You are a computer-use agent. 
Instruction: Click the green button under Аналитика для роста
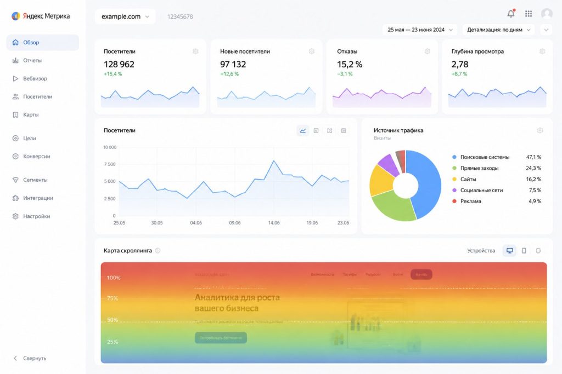221,338
